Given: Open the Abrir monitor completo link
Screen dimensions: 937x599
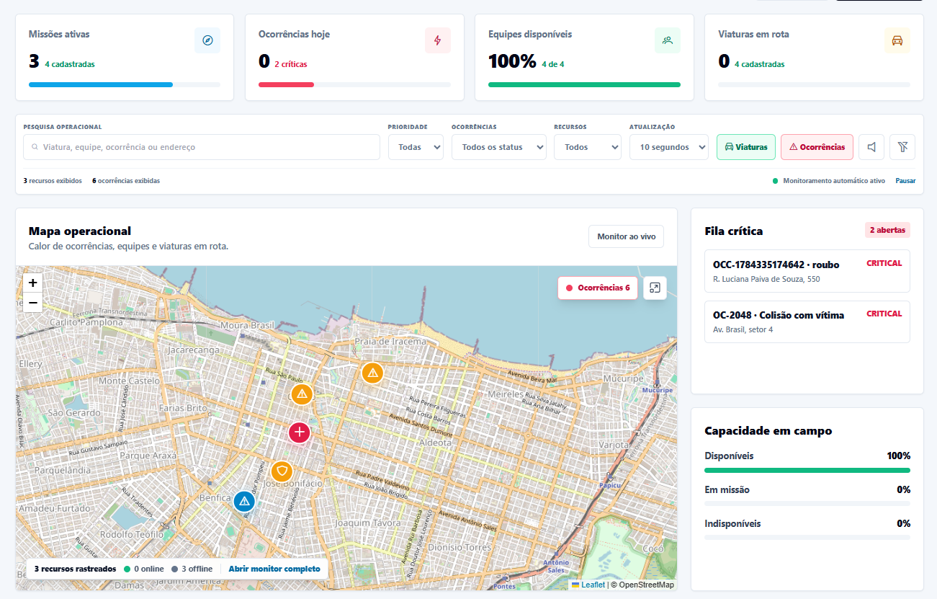Looking at the screenshot, I should (274, 569).
